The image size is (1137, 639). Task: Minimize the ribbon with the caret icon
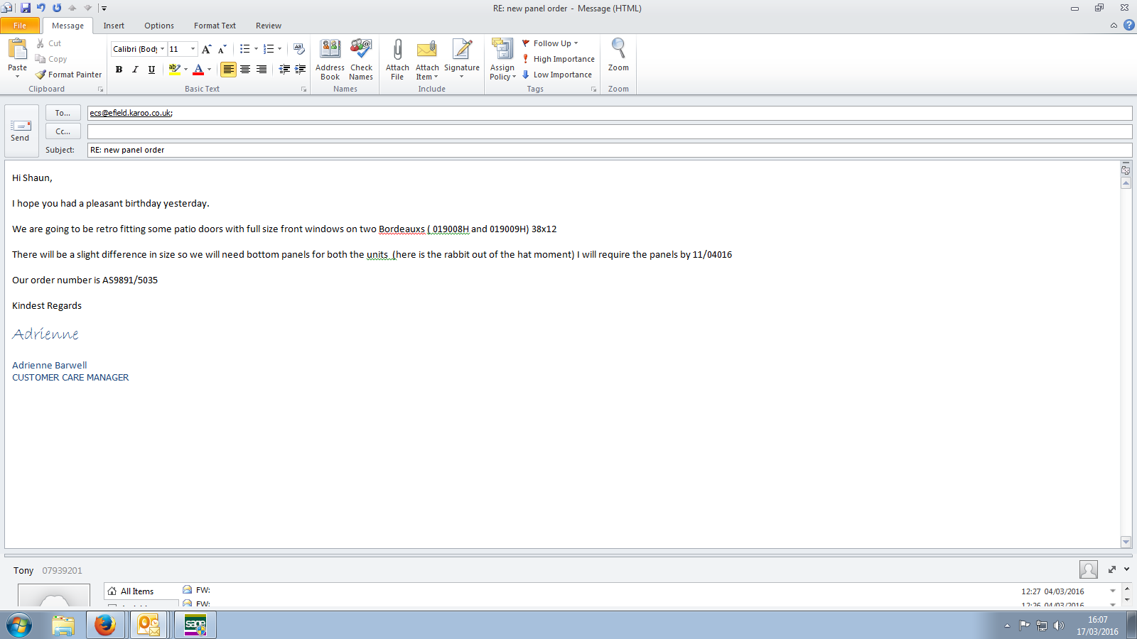click(x=1114, y=26)
